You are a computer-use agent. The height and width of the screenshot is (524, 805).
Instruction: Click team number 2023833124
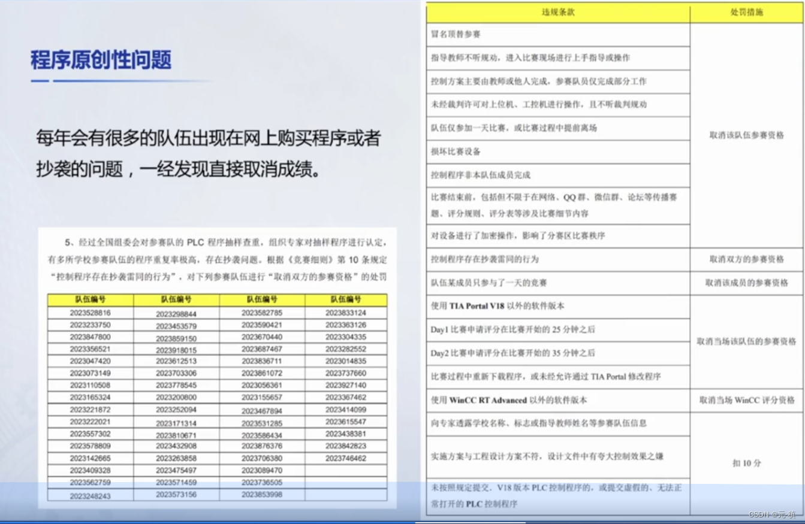(346, 313)
